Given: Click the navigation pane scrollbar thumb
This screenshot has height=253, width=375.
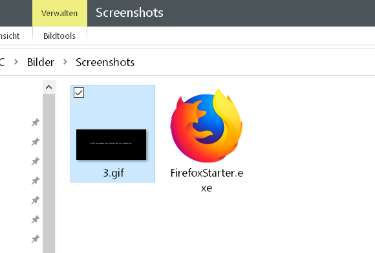Looking at the screenshot, I should 49,173.
